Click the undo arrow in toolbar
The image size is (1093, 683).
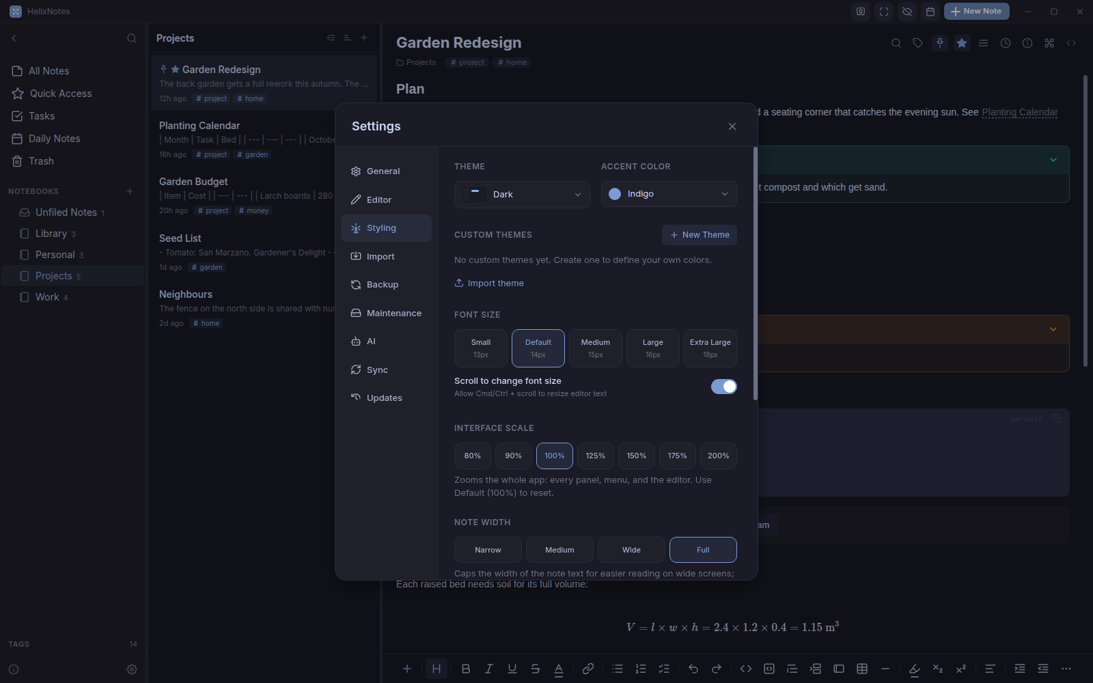[693, 669]
